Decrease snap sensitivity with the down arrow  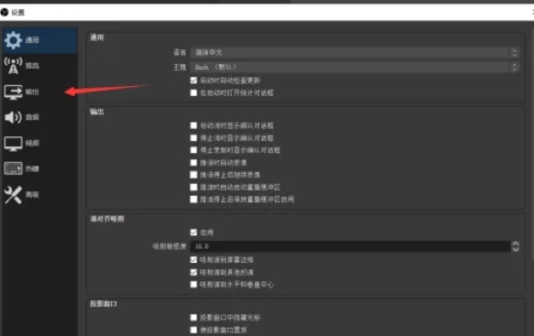point(516,249)
